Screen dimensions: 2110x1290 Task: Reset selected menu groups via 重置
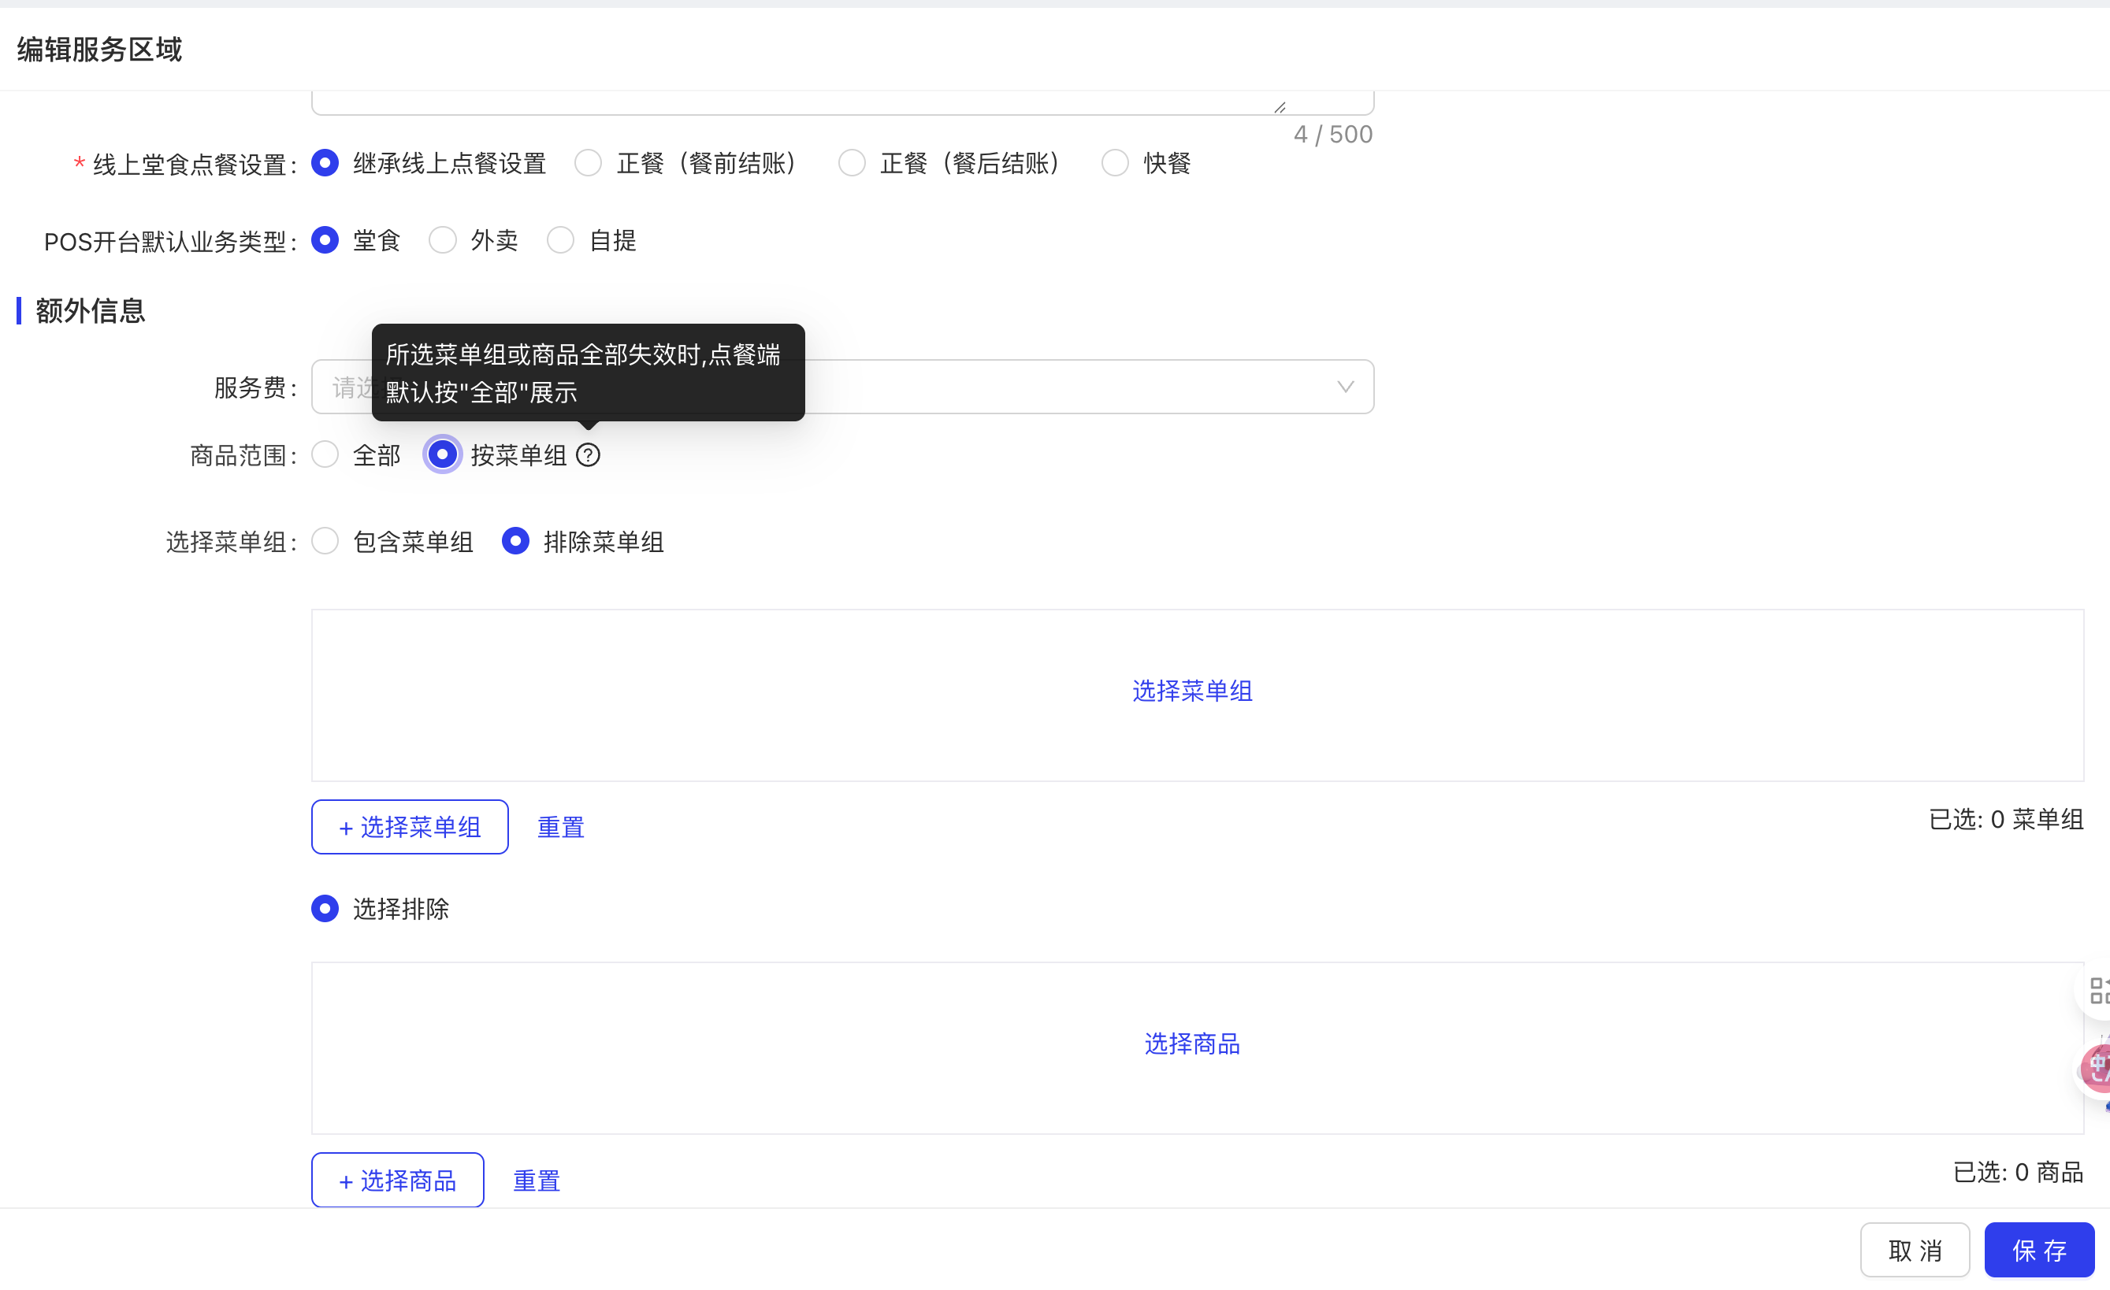click(560, 827)
